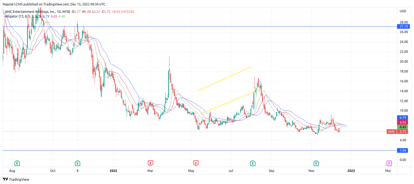Click the AMC 5.75 last price tag
Screen dimensions: 414x184
click(x=398, y=131)
